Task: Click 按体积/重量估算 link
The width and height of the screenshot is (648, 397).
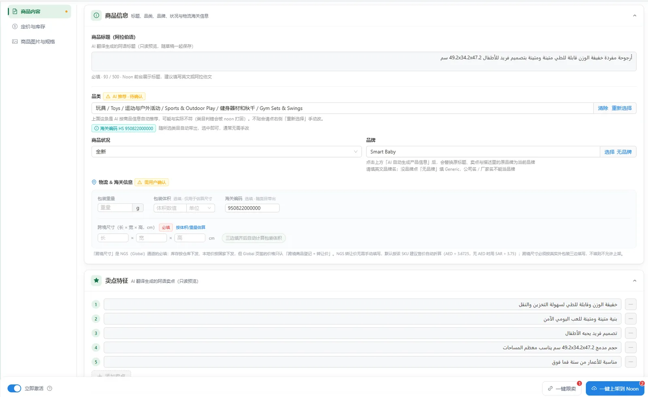Action: (190, 227)
